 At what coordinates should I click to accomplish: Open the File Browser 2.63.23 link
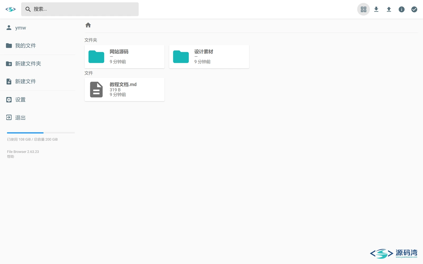[x=23, y=152]
